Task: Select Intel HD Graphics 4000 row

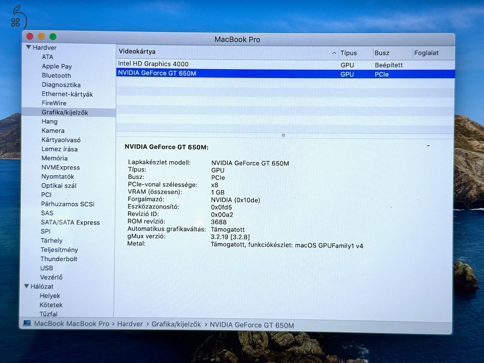Action: (285, 65)
